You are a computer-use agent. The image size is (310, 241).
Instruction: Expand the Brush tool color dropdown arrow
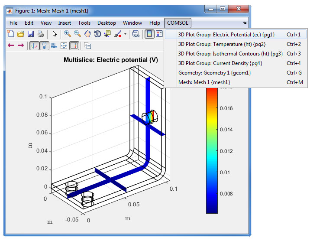tap(126, 34)
